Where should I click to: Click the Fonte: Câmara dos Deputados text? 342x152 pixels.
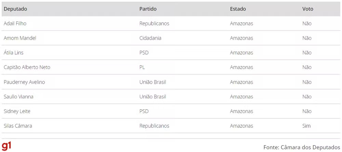click(302, 147)
